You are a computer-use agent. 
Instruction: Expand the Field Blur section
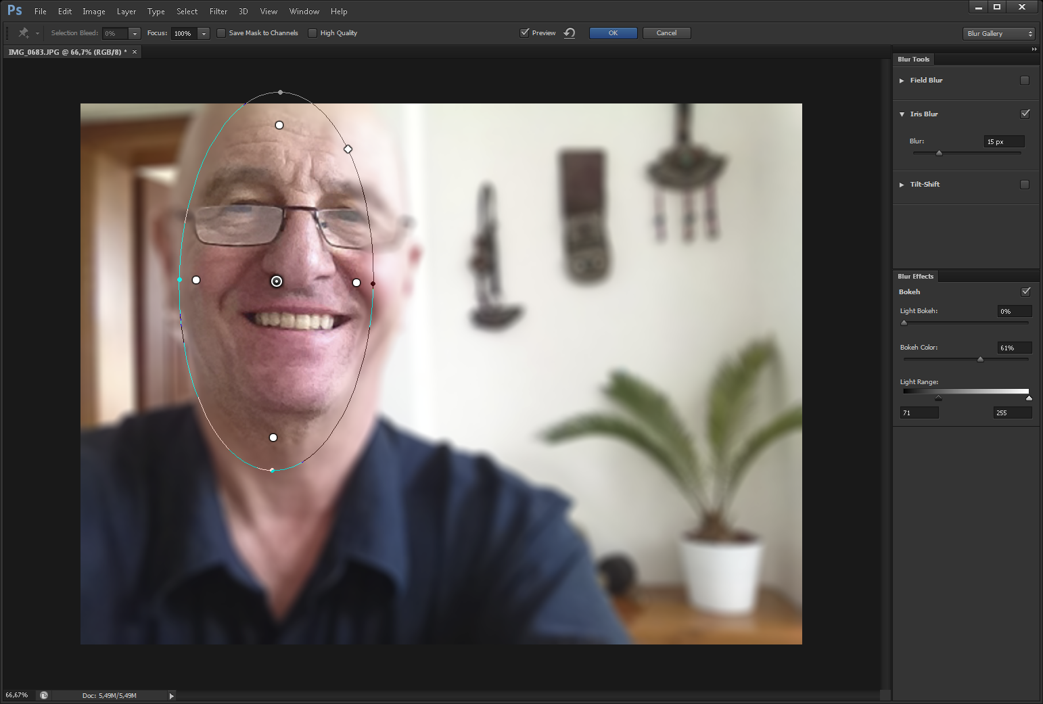(x=902, y=80)
